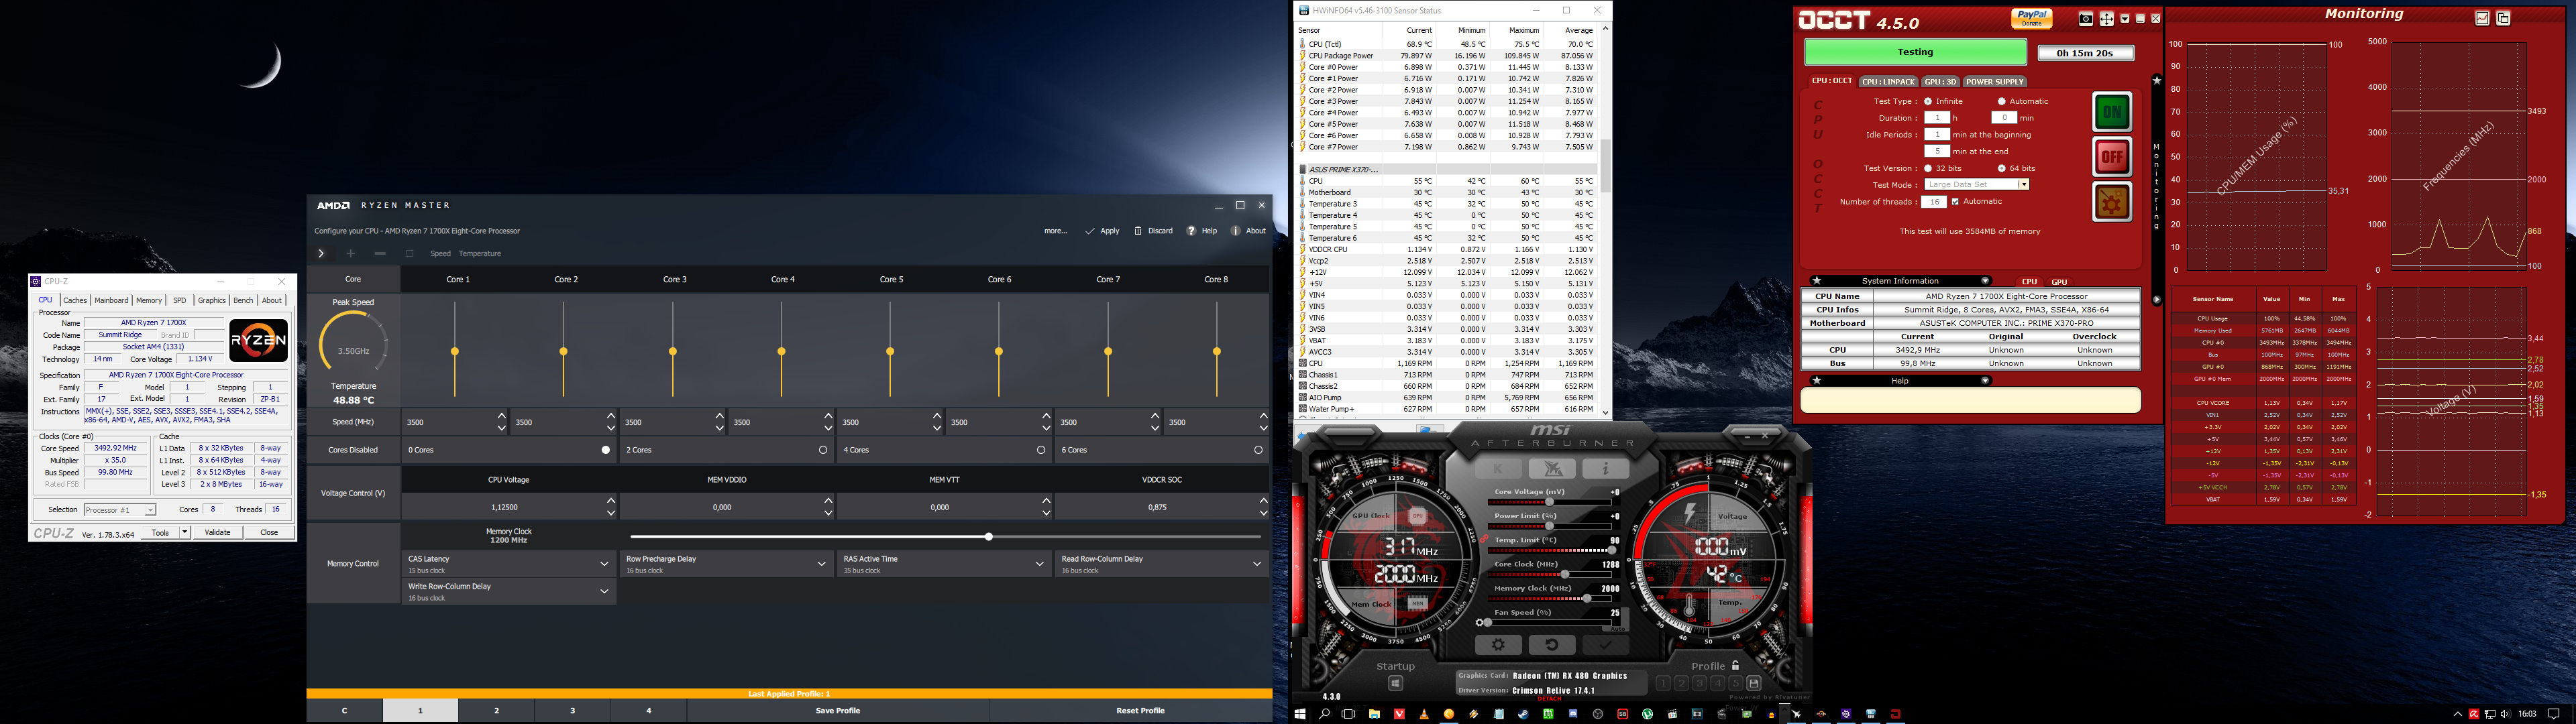The width and height of the screenshot is (2576, 724).
Task: Click the PayPal Donate button in OCCT
Action: tap(2032, 18)
